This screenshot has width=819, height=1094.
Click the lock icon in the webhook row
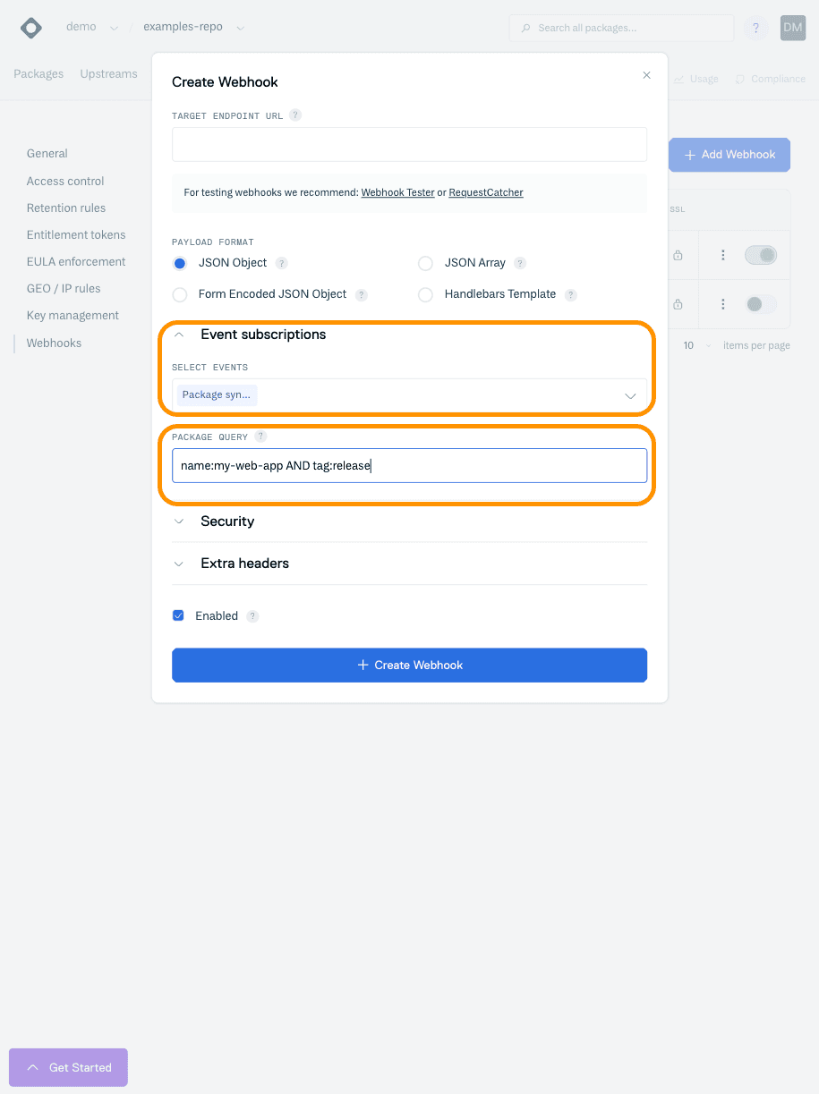click(678, 255)
